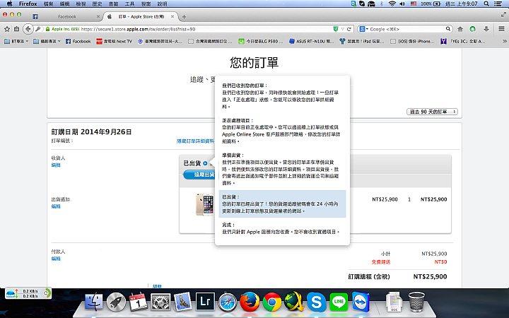Click the green padlock site identity icon
Image resolution: width=509 pixels, height=318 pixels.
click(48, 29)
